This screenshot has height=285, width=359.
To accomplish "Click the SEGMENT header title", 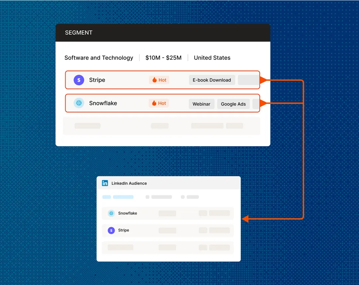I will (79, 33).
